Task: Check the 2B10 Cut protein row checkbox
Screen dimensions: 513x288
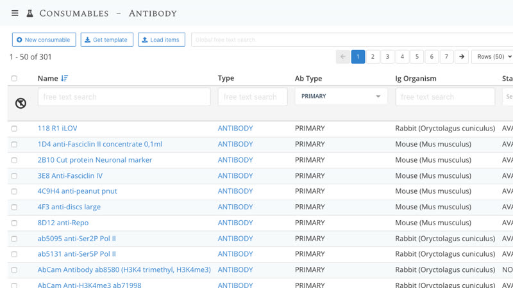Action: [14, 160]
